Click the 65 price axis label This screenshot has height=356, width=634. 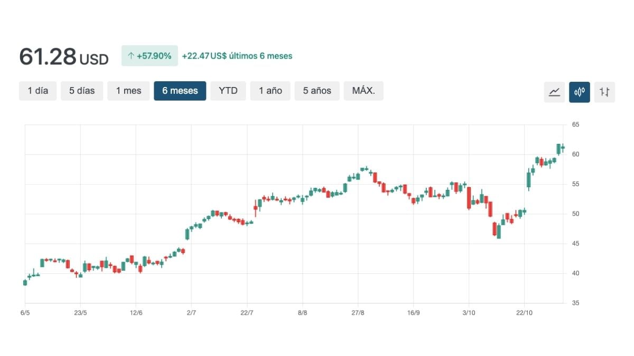tap(575, 124)
